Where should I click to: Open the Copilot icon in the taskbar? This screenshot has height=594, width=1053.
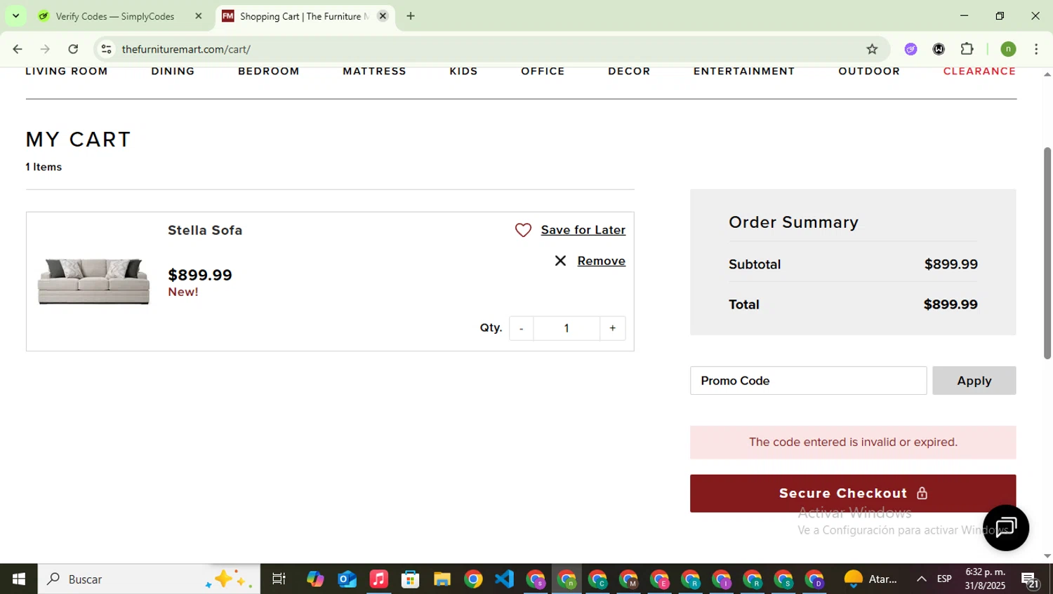point(315,579)
